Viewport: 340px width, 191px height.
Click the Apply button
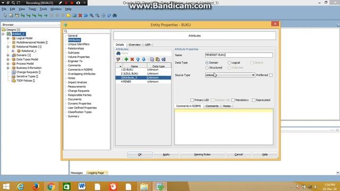pos(166,154)
